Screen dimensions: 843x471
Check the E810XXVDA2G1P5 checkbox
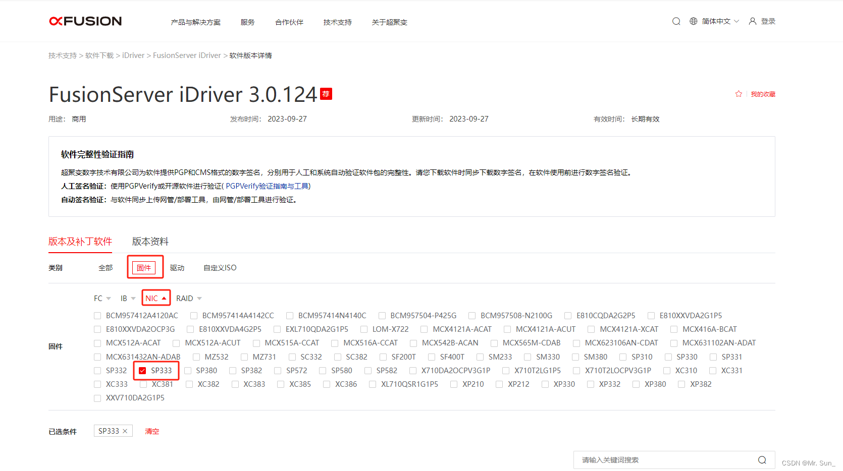point(651,316)
